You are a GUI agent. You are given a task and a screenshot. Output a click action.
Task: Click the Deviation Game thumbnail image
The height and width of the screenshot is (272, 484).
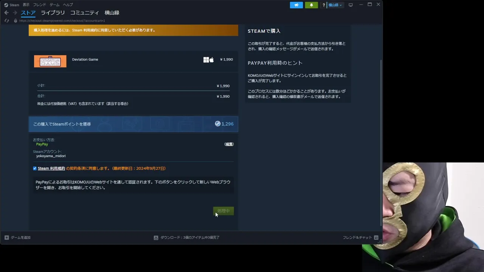click(x=50, y=61)
